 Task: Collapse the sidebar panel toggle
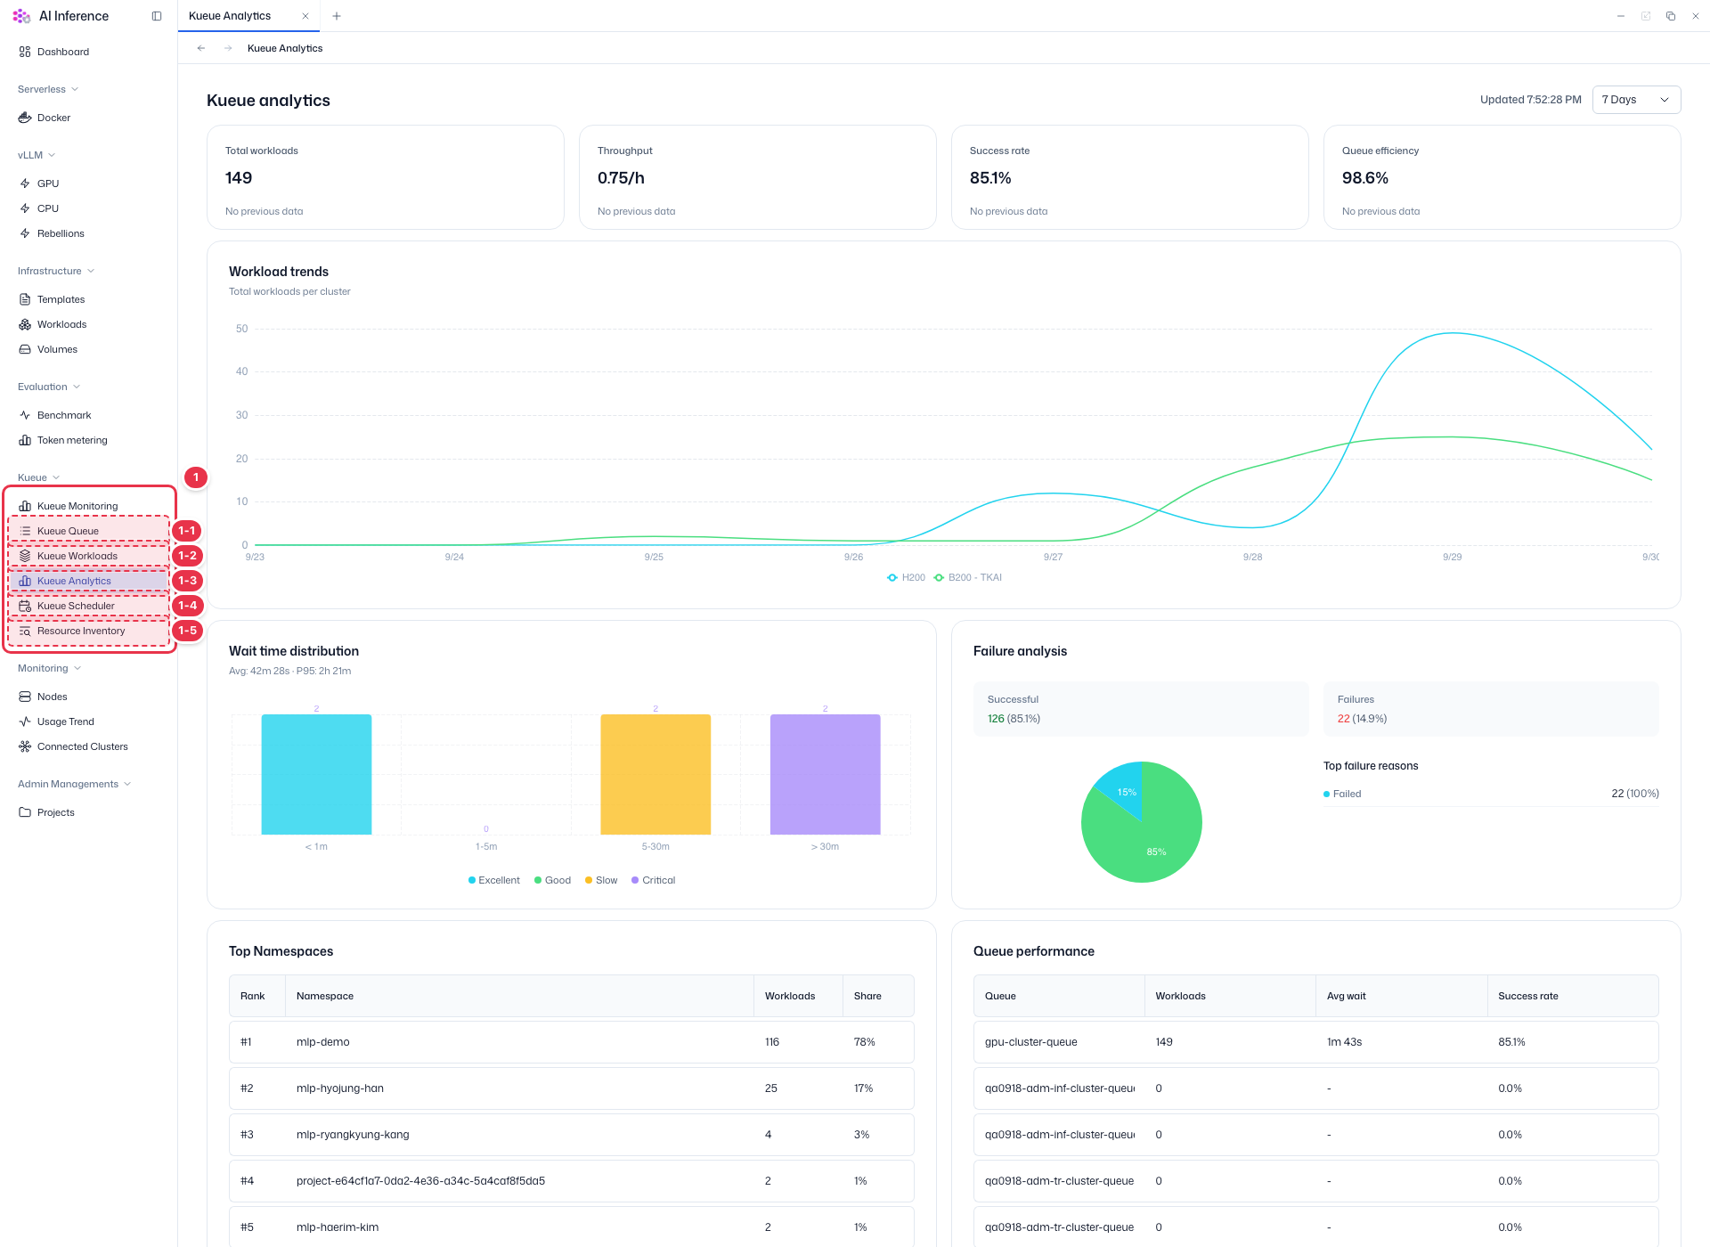[x=157, y=16]
